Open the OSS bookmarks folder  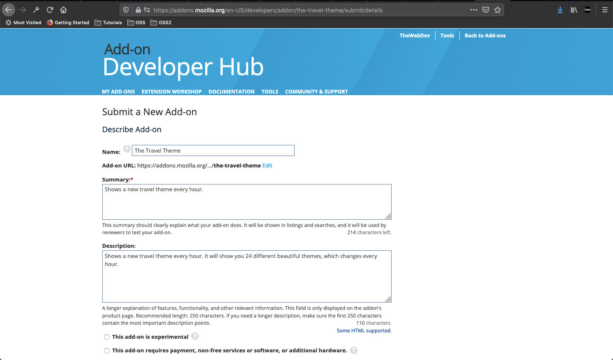(136, 23)
